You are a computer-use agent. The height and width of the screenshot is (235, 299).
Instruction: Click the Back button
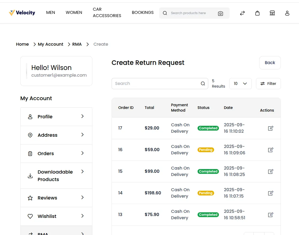pos(270,63)
